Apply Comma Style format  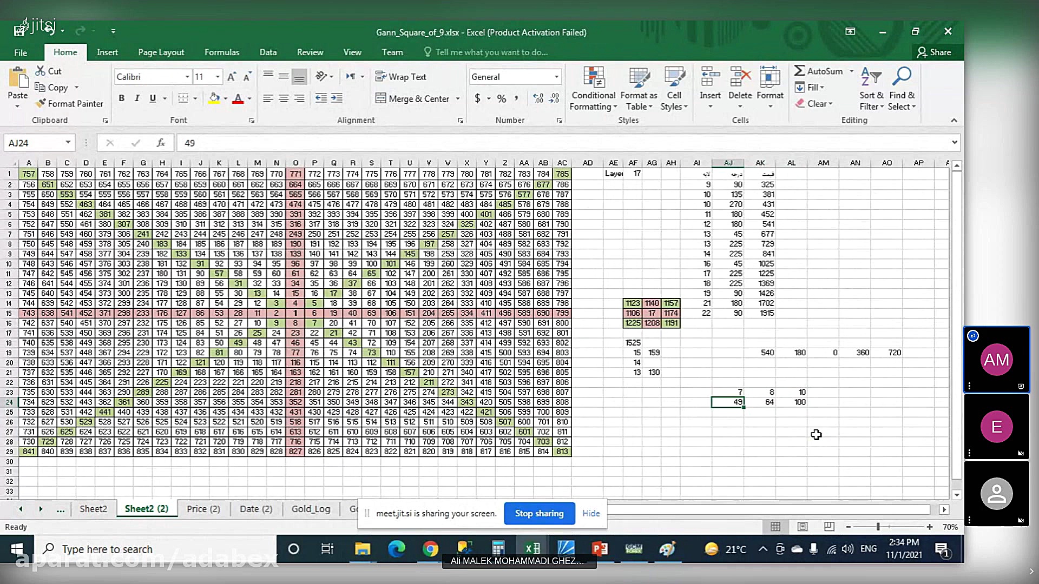(516, 98)
